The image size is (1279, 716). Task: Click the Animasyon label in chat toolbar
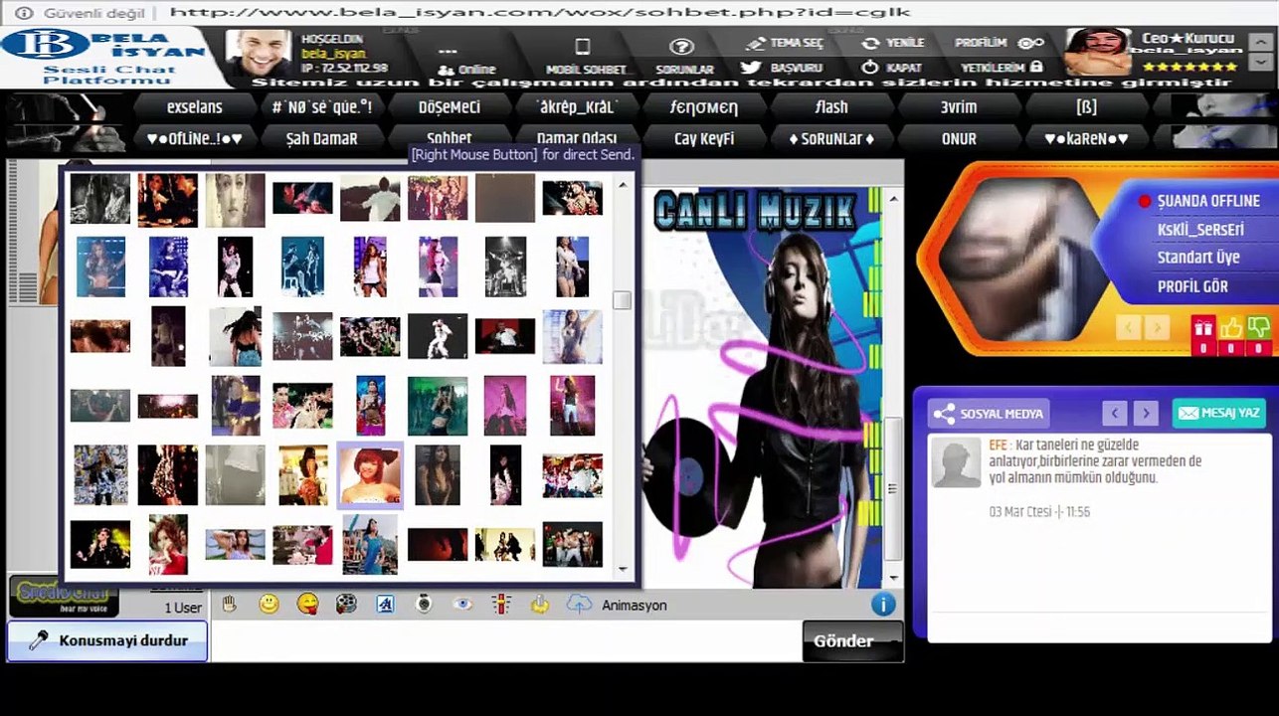634,605
